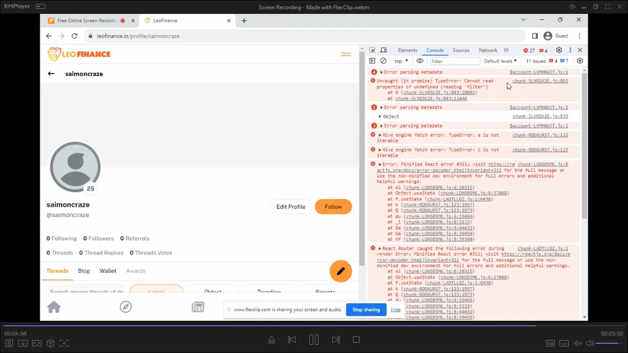Open DevTools settings gear in the tab bar

click(x=559, y=50)
